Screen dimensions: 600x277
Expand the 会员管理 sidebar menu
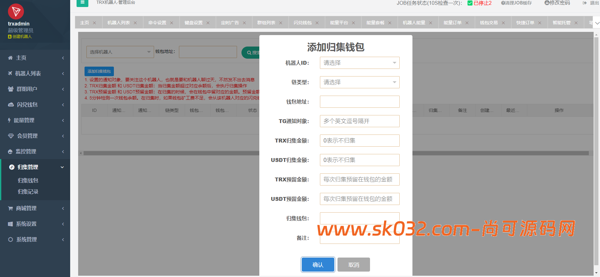pyautogui.click(x=63, y=136)
